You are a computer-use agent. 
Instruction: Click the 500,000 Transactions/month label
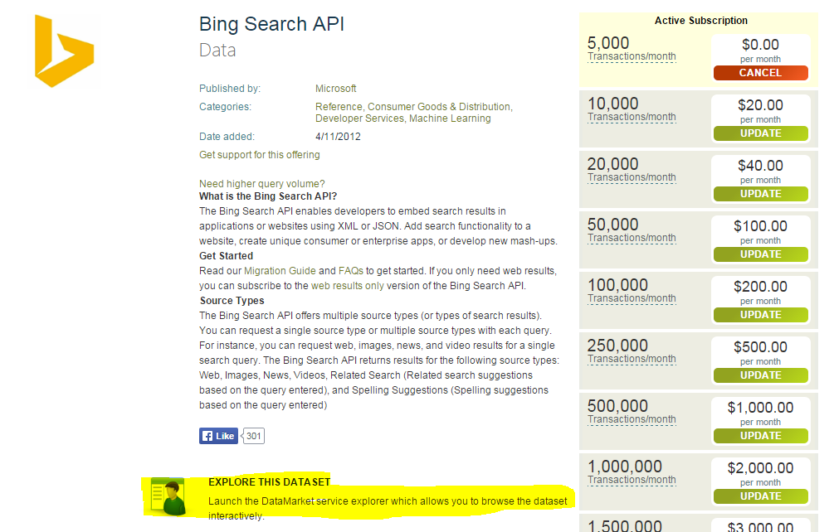(632, 412)
